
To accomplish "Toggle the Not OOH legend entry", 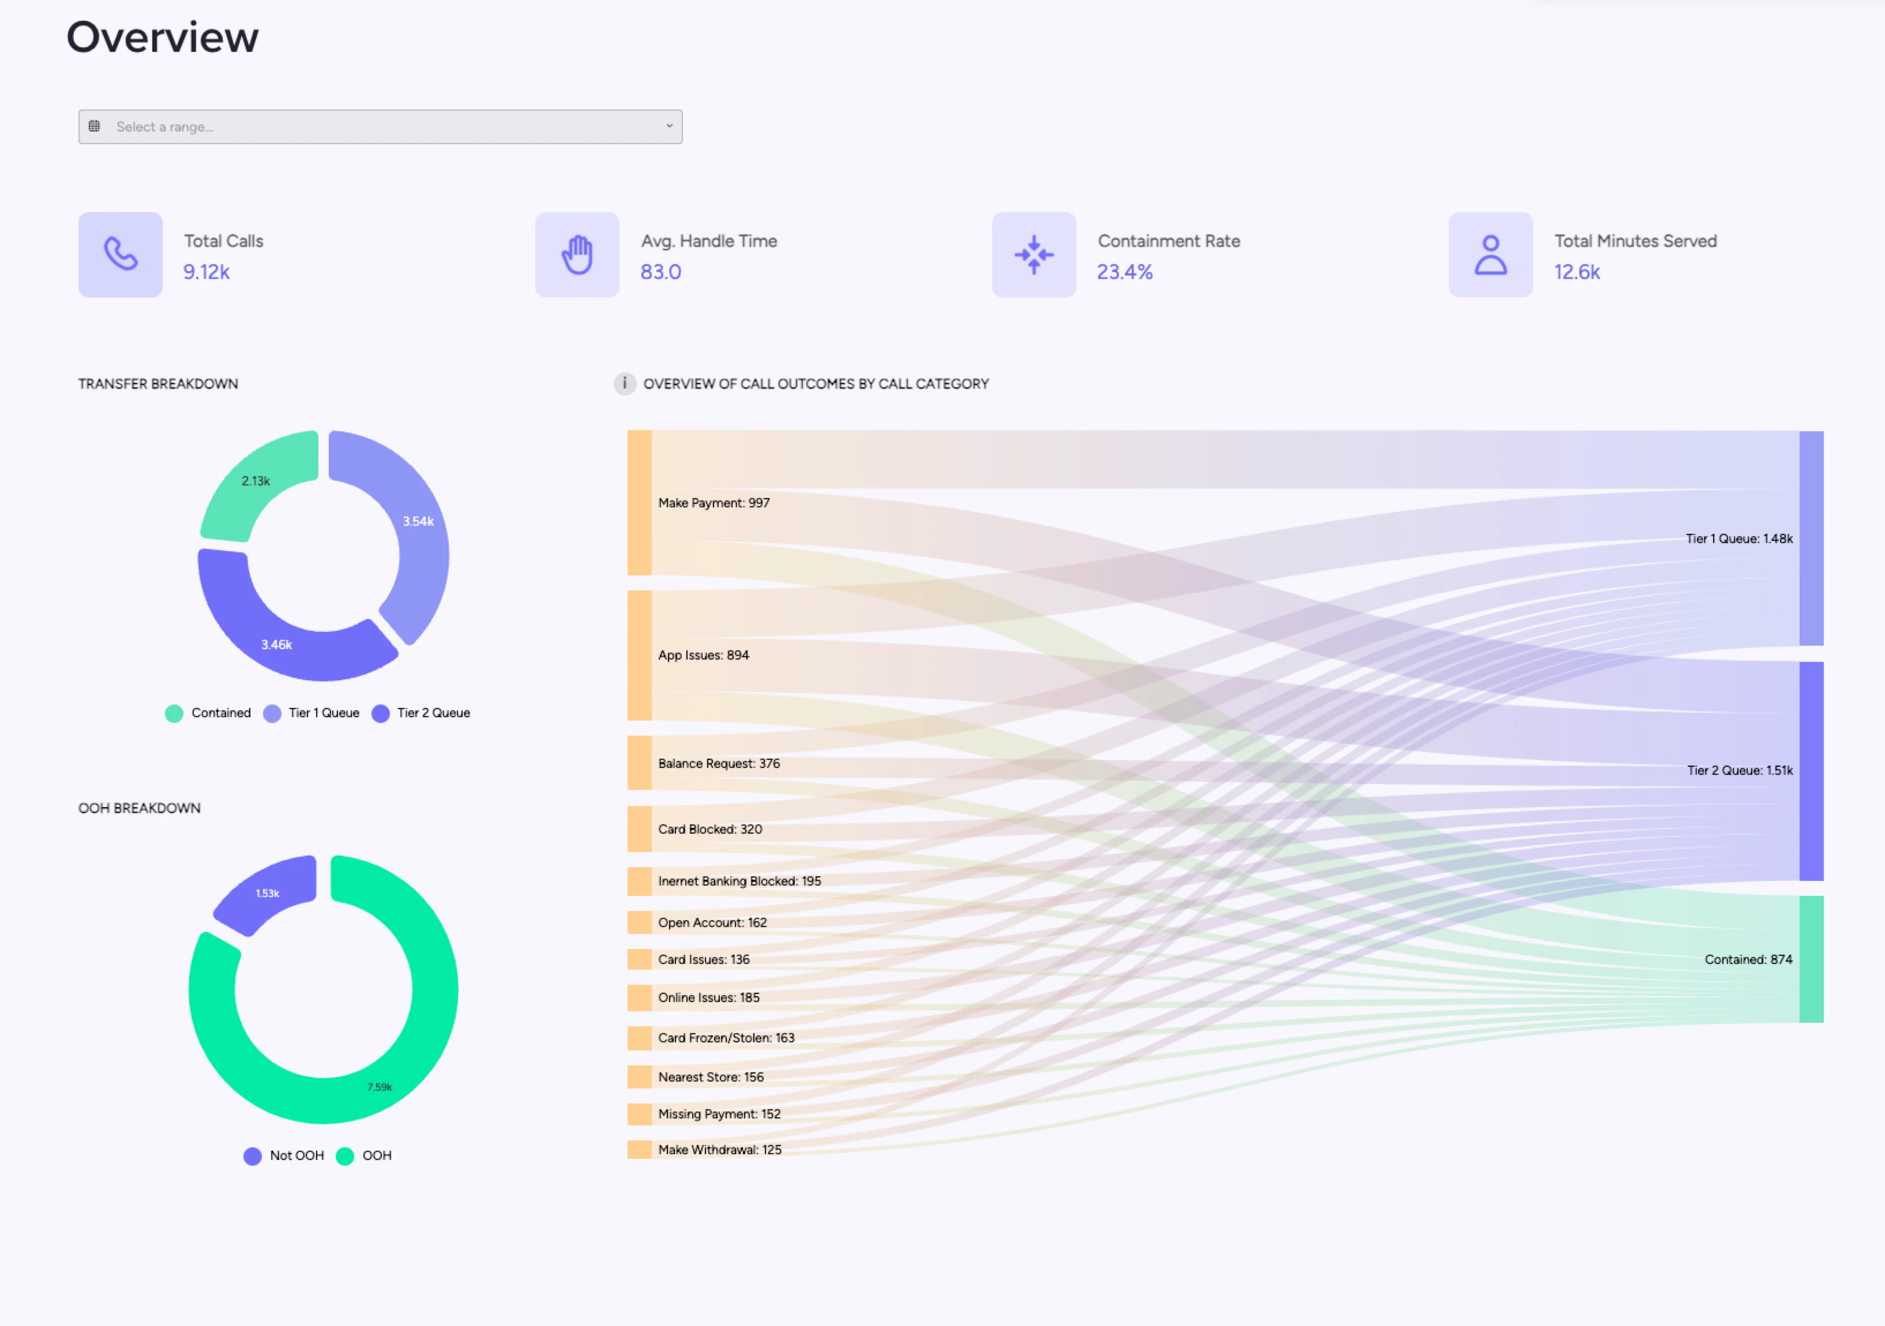I will [x=283, y=1155].
